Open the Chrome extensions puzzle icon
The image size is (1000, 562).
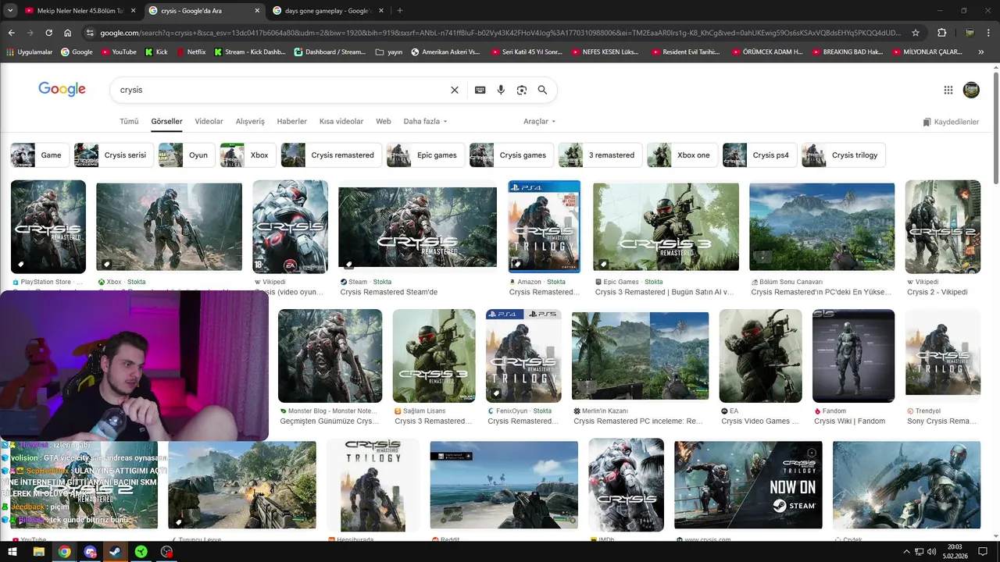click(x=941, y=33)
